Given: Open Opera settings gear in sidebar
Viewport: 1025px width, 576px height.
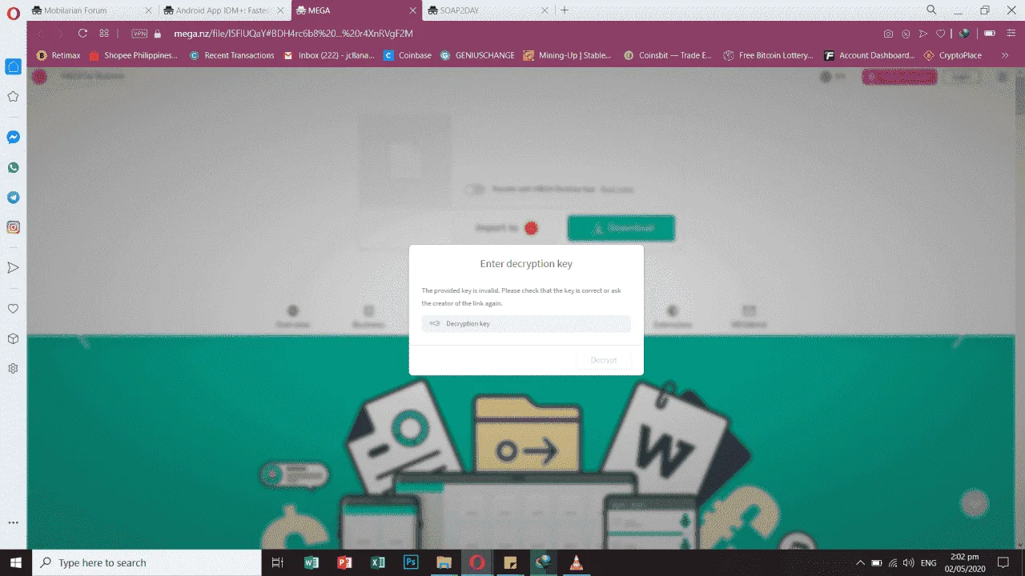Looking at the screenshot, I should click(13, 369).
